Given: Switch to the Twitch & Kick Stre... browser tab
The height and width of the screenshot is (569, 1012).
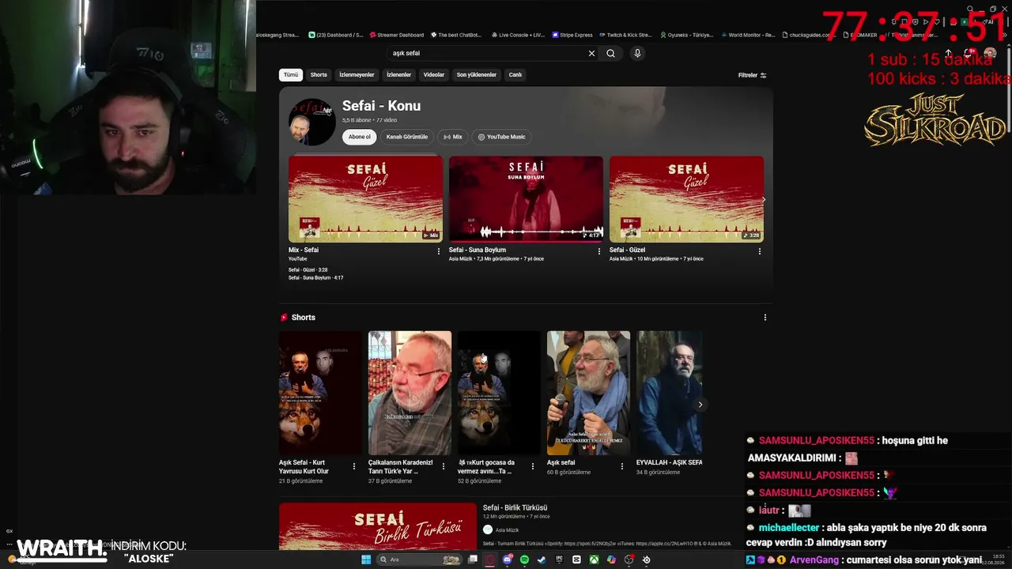Looking at the screenshot, I should click(x=625, y=35).
